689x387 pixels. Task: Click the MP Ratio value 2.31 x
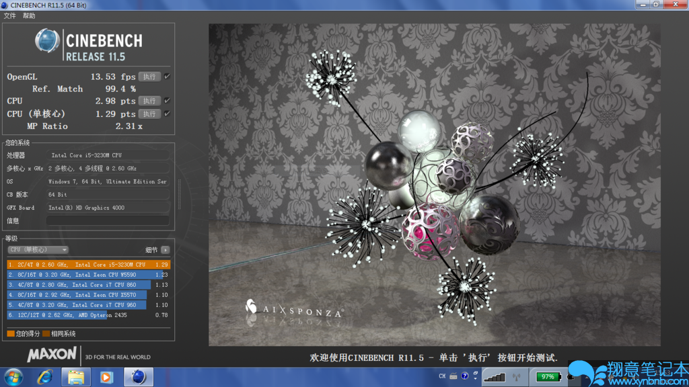click(x=129, y=126)
